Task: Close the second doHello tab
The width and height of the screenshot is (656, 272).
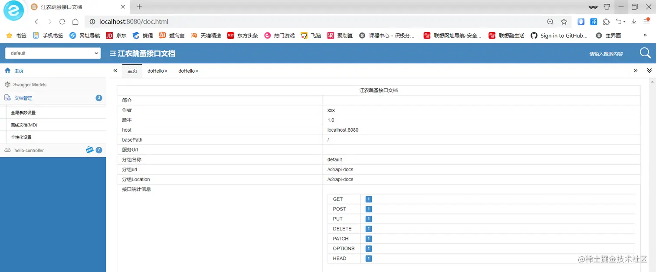Action: (197, 71)
